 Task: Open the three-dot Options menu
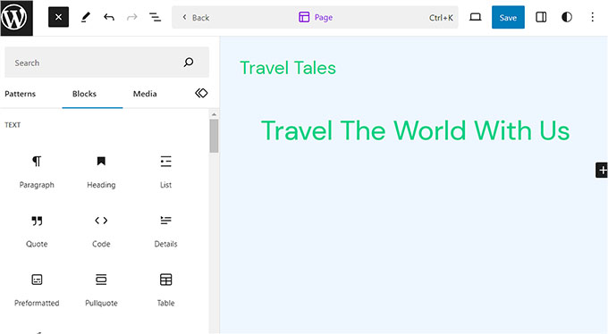click(593, 17)
